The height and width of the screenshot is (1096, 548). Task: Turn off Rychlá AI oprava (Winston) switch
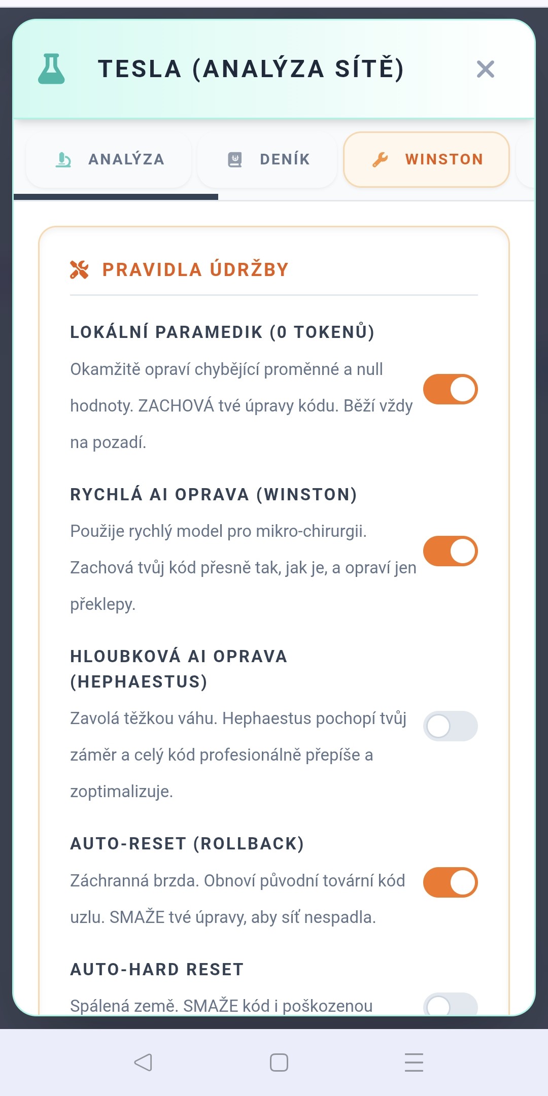tap(451, 551)
